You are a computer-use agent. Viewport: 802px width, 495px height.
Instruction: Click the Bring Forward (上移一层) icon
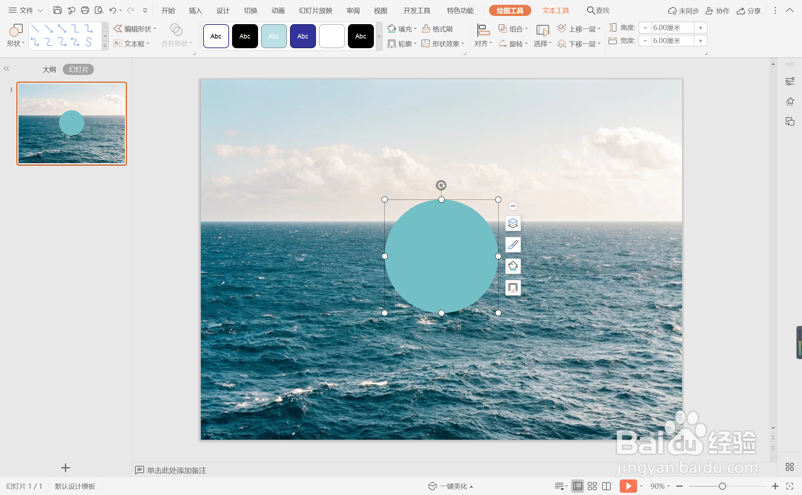pos(562,29)
